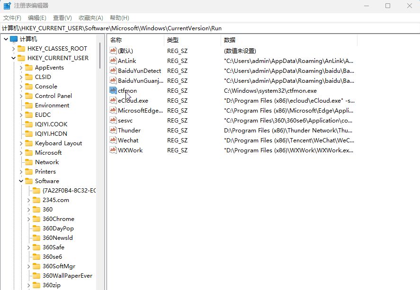Click the 计算机 computer icon in tree

pos(14,39)
